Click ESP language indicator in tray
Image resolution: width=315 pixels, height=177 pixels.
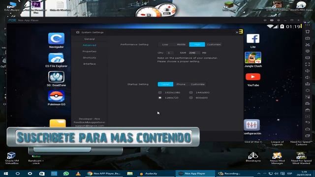pos(289,174)
